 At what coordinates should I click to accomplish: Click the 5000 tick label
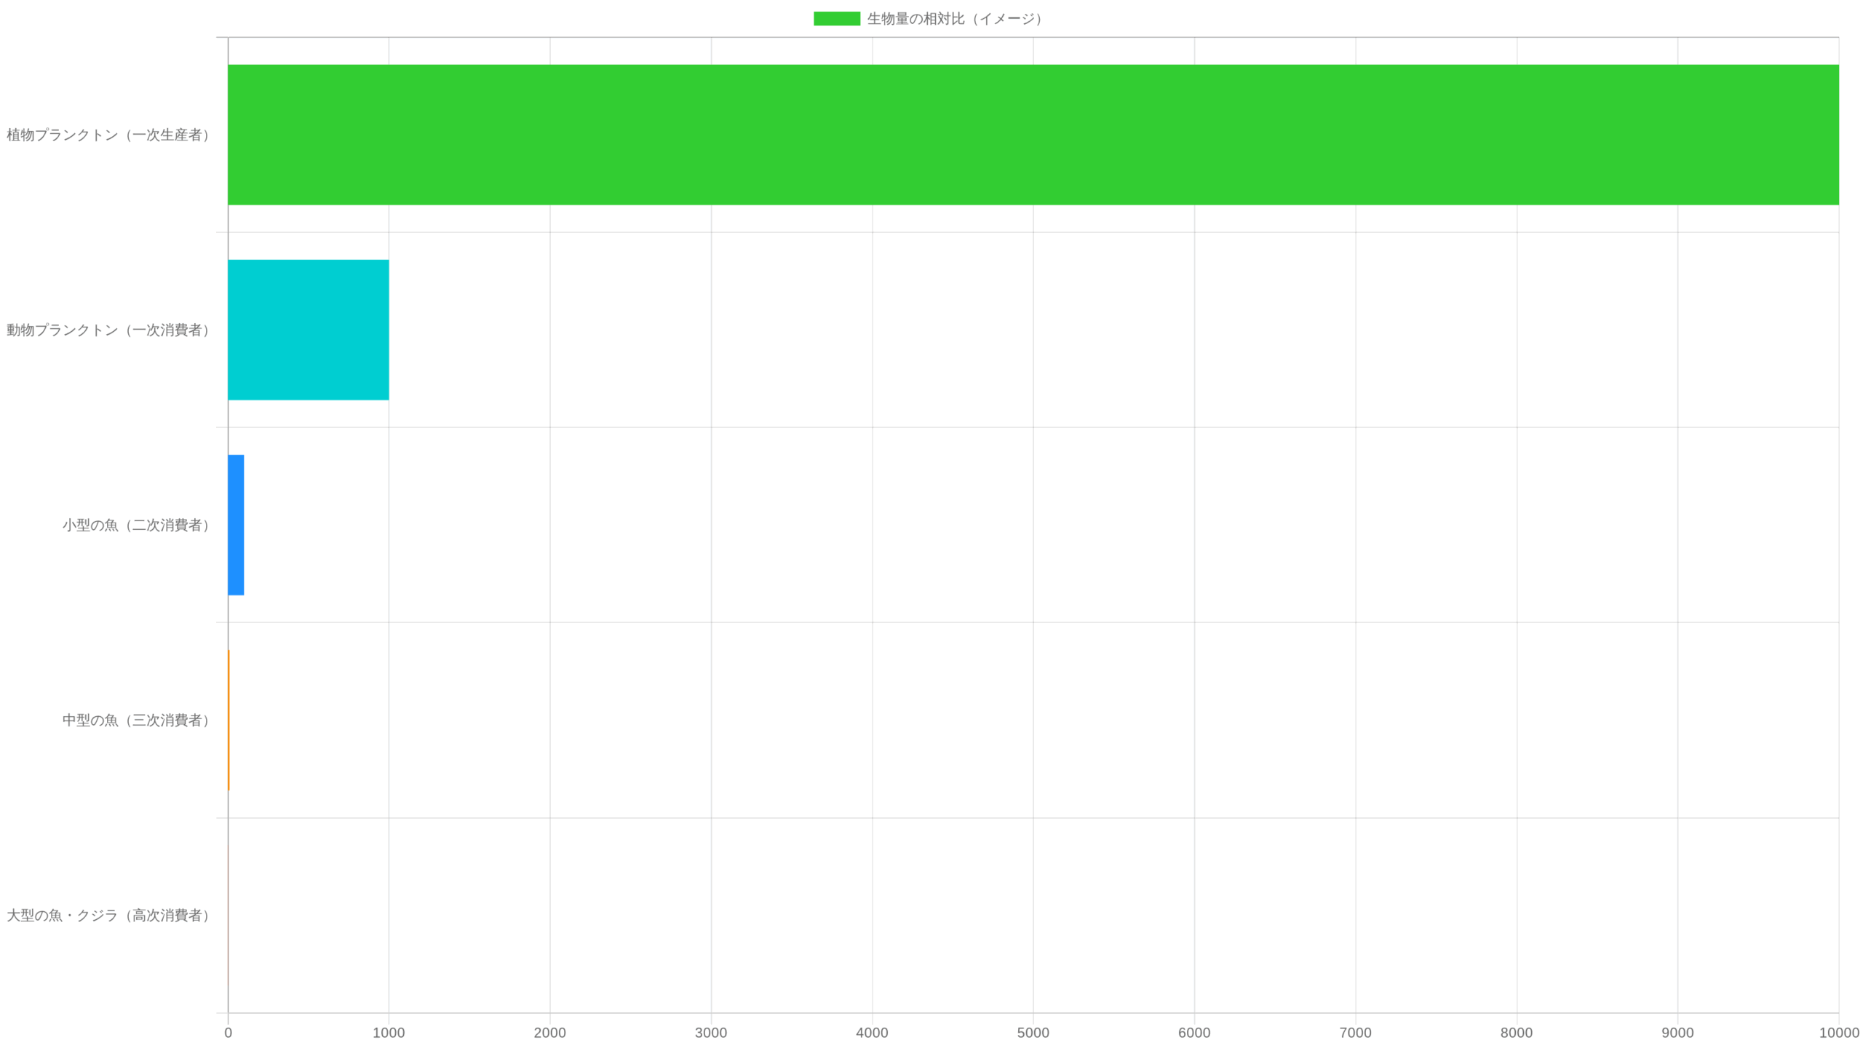coord(1033,1033)
